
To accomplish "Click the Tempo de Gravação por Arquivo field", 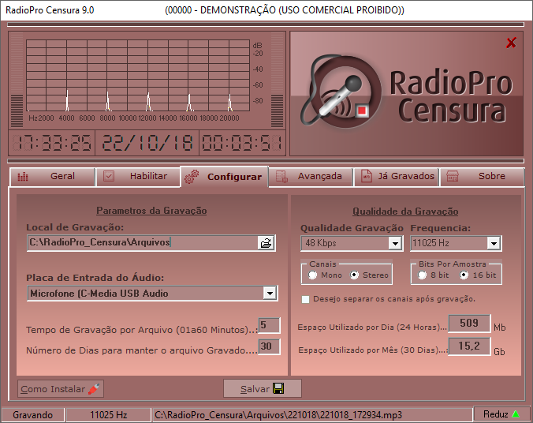I will [269, 325].
